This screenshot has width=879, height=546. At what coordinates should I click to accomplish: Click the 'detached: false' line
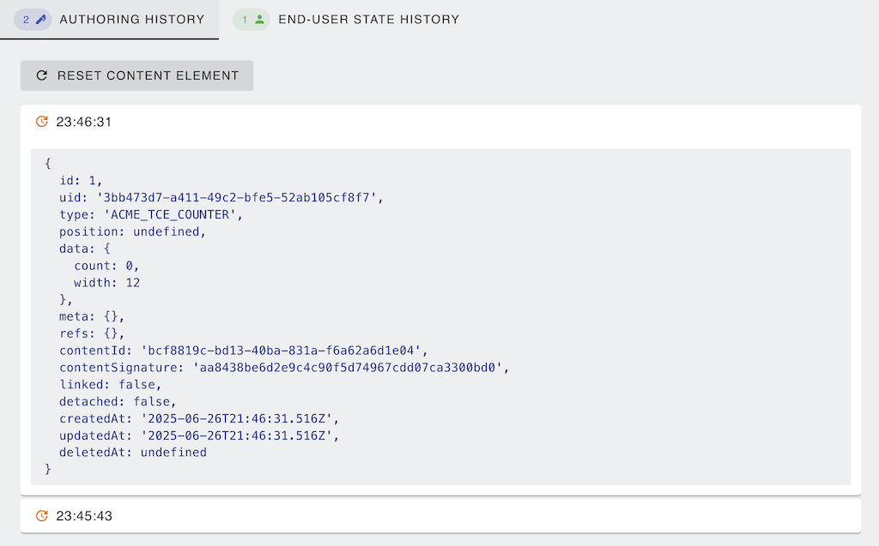coord(118,401)
